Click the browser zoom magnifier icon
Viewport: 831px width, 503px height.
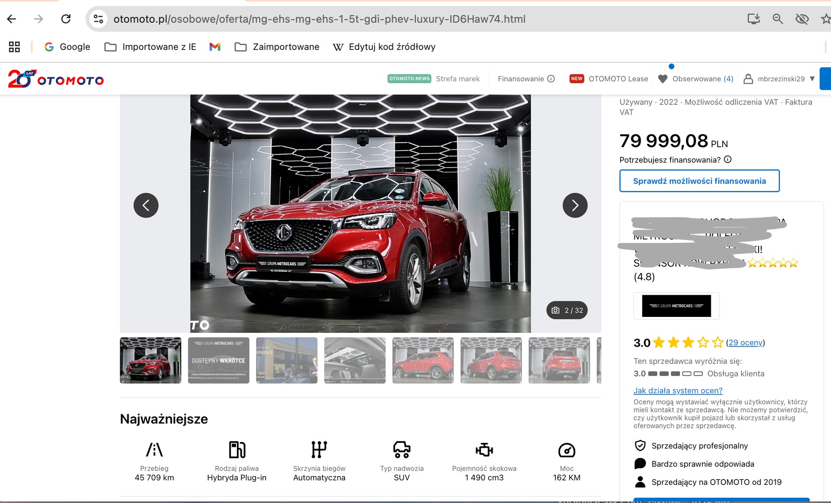pos(778,19)
